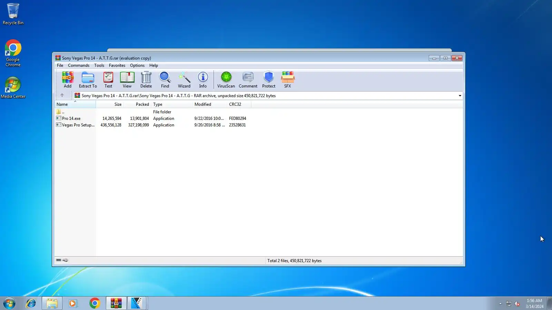The image size is (552, 310).
Task: Click the Delete trash can icon
Action: pos(146,80)
